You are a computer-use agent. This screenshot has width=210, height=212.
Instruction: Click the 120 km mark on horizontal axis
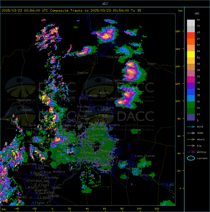(157, 209)
